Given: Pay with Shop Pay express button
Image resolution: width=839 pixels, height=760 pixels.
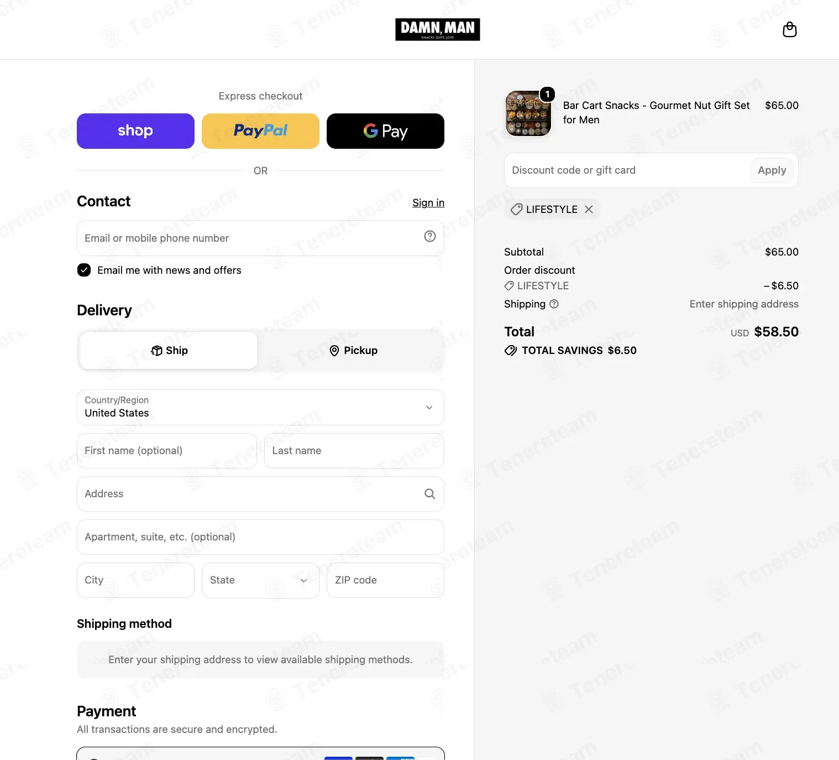Looking at the screenshot, I should (135, 131).
